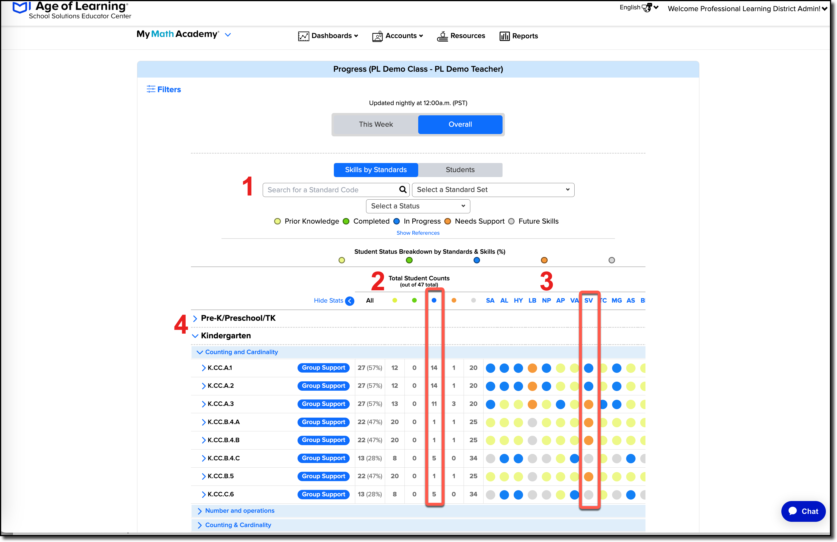Open the Select a Status dropdown

[418, 206]
